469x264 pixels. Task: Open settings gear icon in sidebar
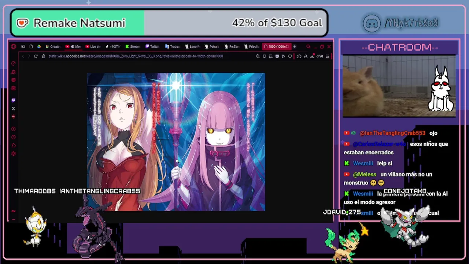tap(14, 154)
